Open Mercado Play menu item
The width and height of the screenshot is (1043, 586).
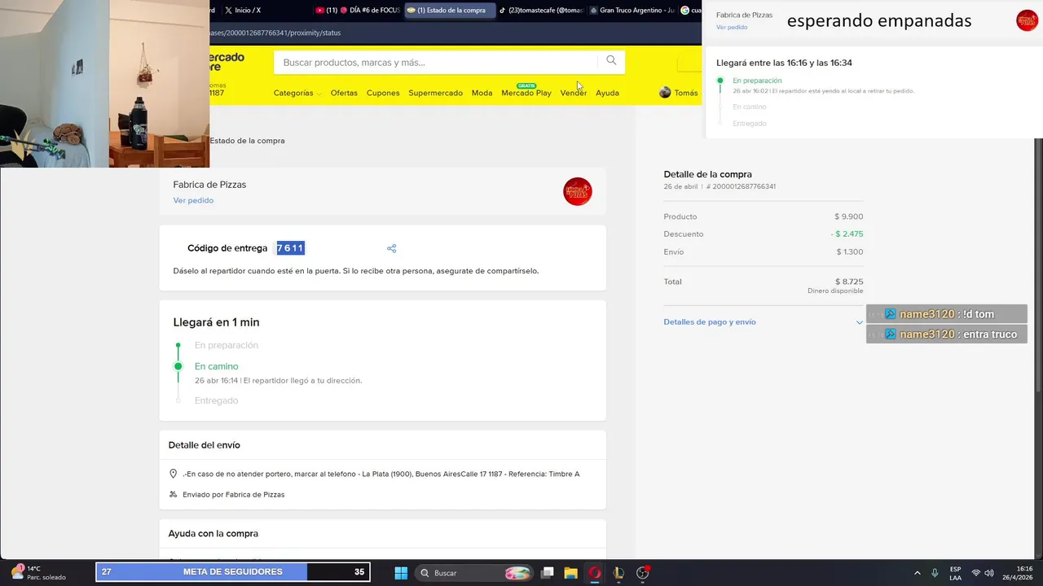[526, 93]
